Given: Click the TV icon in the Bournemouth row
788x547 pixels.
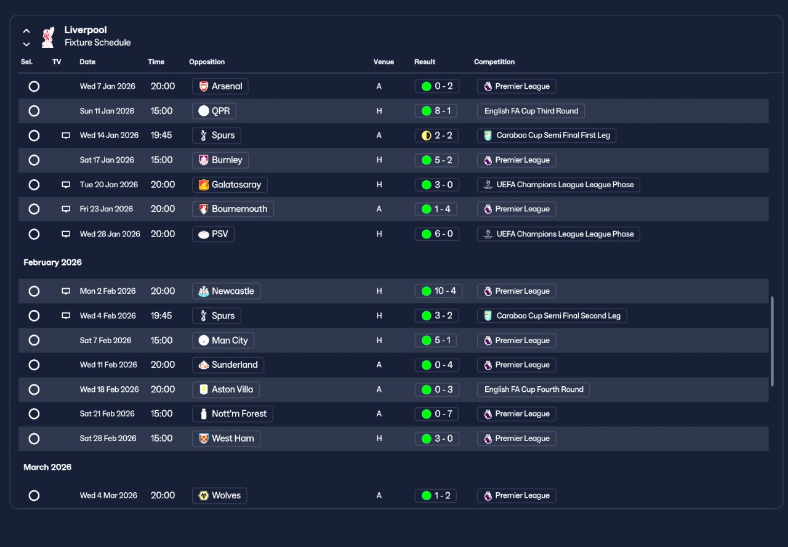Looking at the screenshot, I should [x=66, y=209].
